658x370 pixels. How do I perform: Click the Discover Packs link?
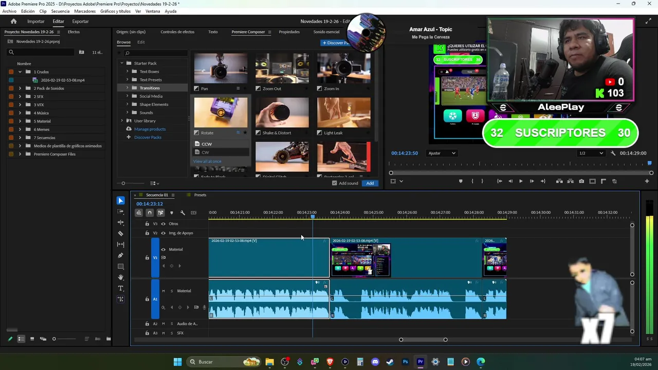tap(148, 137)
